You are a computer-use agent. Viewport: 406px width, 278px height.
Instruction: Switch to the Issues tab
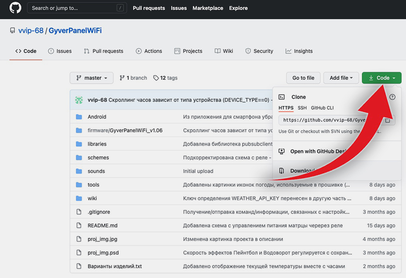pyautogui.click(x=60, y=51)
